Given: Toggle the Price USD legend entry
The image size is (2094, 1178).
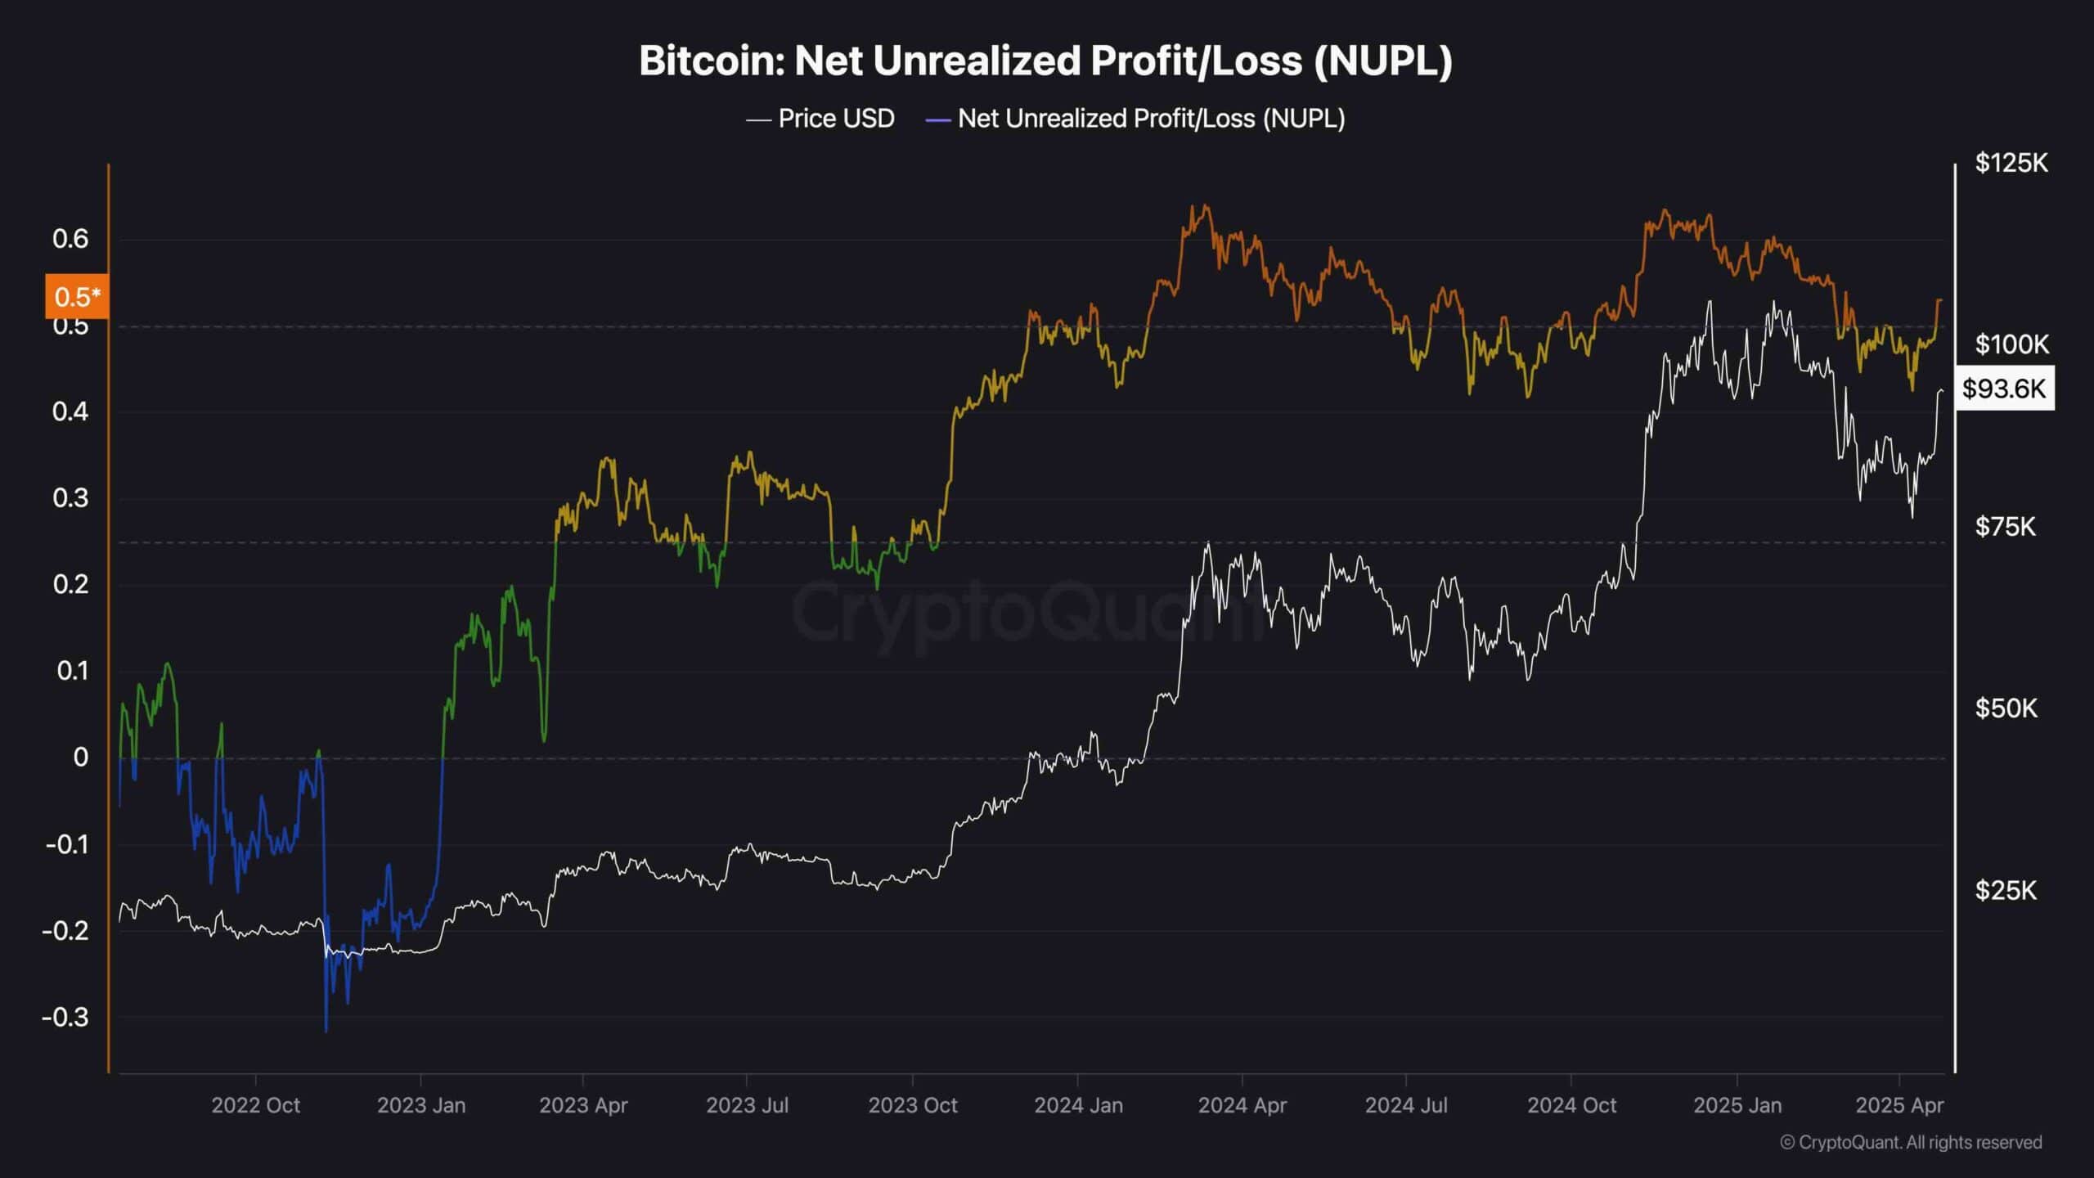Looking at the screenshot, I should (x=820, y=119).
